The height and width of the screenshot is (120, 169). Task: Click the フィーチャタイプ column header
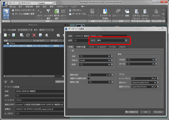(x=41, y=41)
